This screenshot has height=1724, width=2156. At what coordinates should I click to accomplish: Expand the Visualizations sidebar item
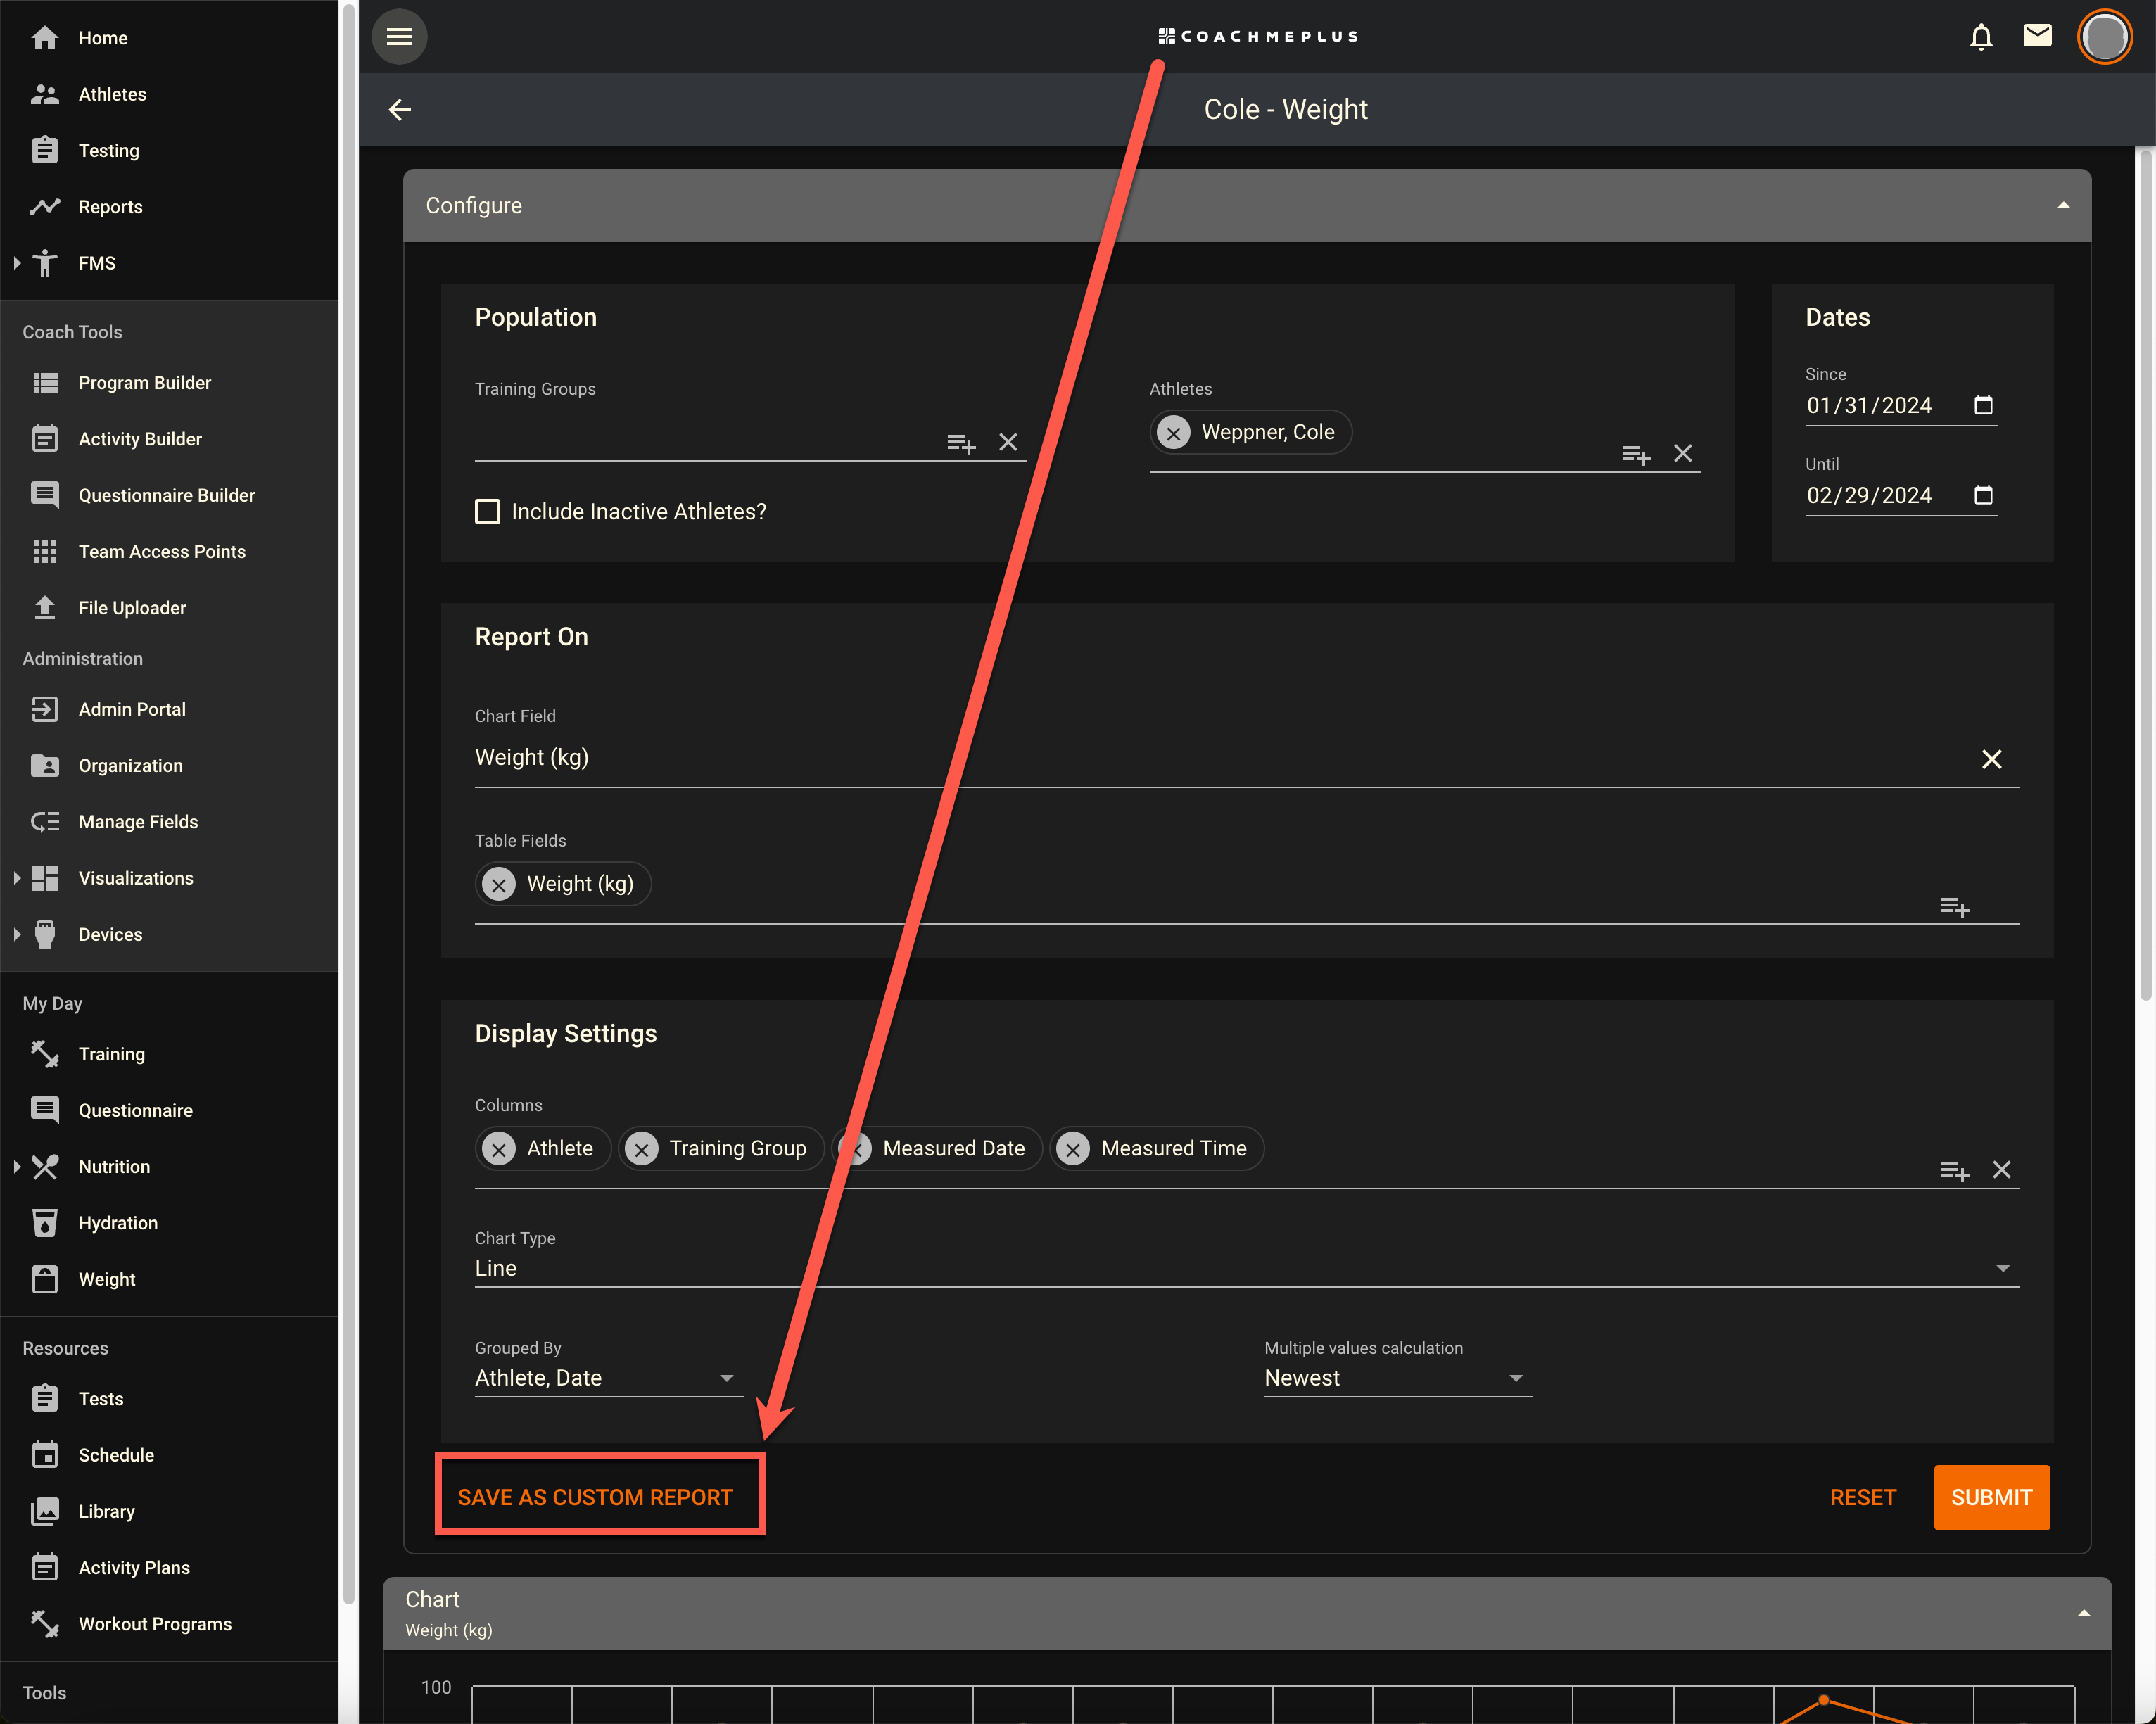pos(17,878)
